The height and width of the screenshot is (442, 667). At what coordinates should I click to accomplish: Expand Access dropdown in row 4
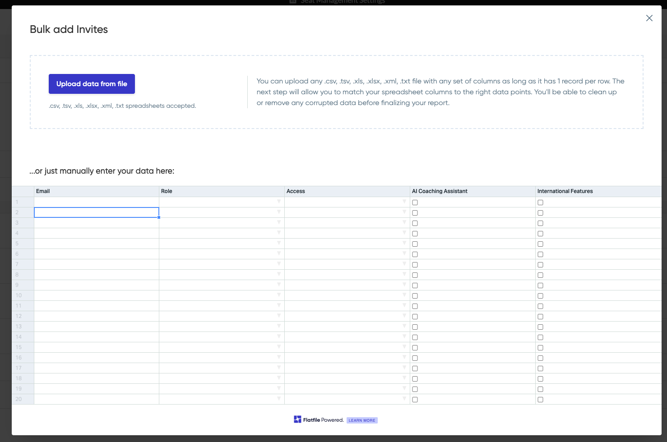404,233
